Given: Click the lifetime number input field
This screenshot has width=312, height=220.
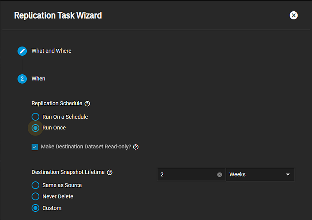Looking at the screenshot, I should [186, 175].
